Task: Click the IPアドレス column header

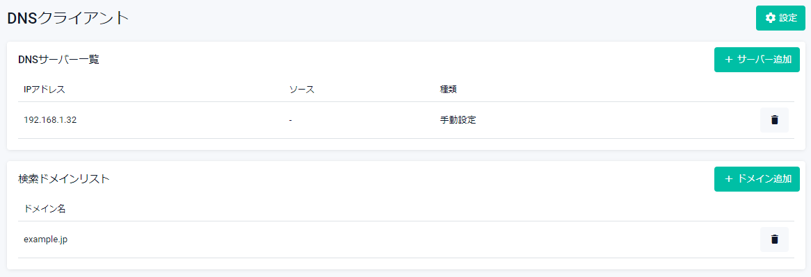Action: pos(45,90)
